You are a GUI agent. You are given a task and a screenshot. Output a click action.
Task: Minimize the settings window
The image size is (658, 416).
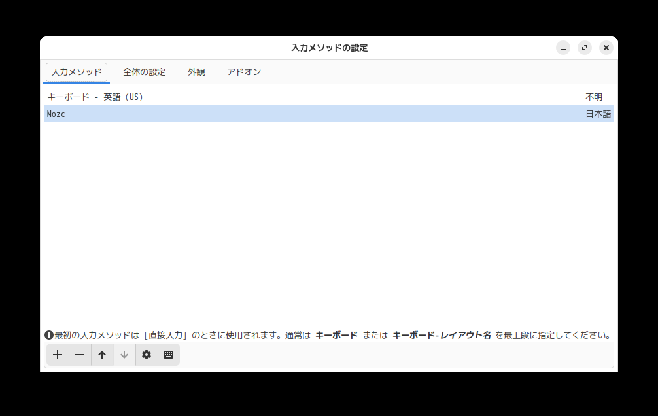tap(563, 48)
